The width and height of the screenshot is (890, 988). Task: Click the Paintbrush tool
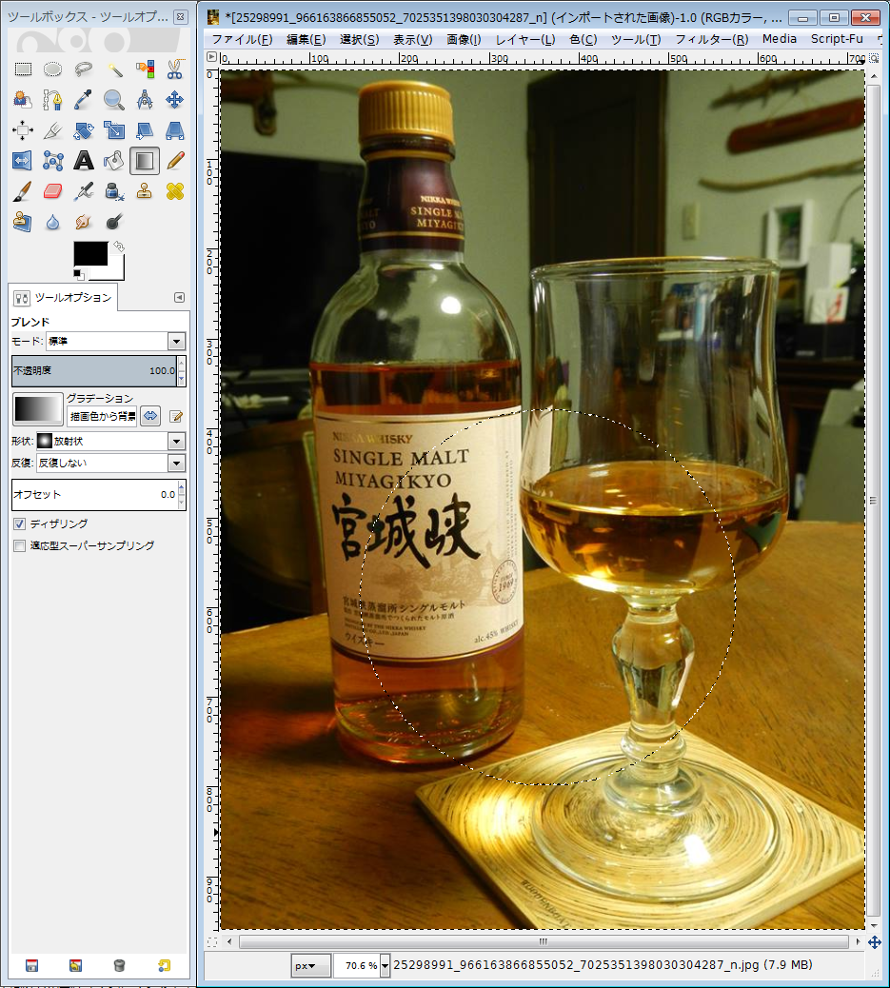(23, 191)
